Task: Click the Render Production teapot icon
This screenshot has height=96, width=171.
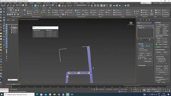Action: pos(120,5)
